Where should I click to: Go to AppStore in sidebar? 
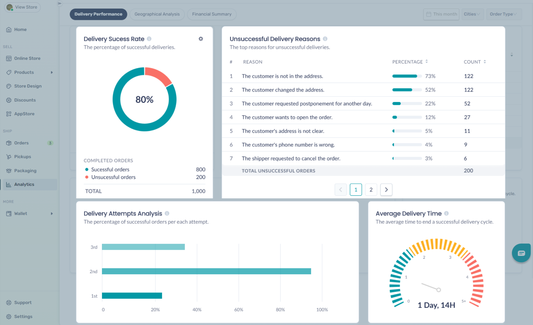tap(24, 114)
